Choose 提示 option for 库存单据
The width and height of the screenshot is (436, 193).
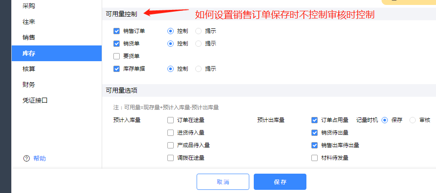198,69
